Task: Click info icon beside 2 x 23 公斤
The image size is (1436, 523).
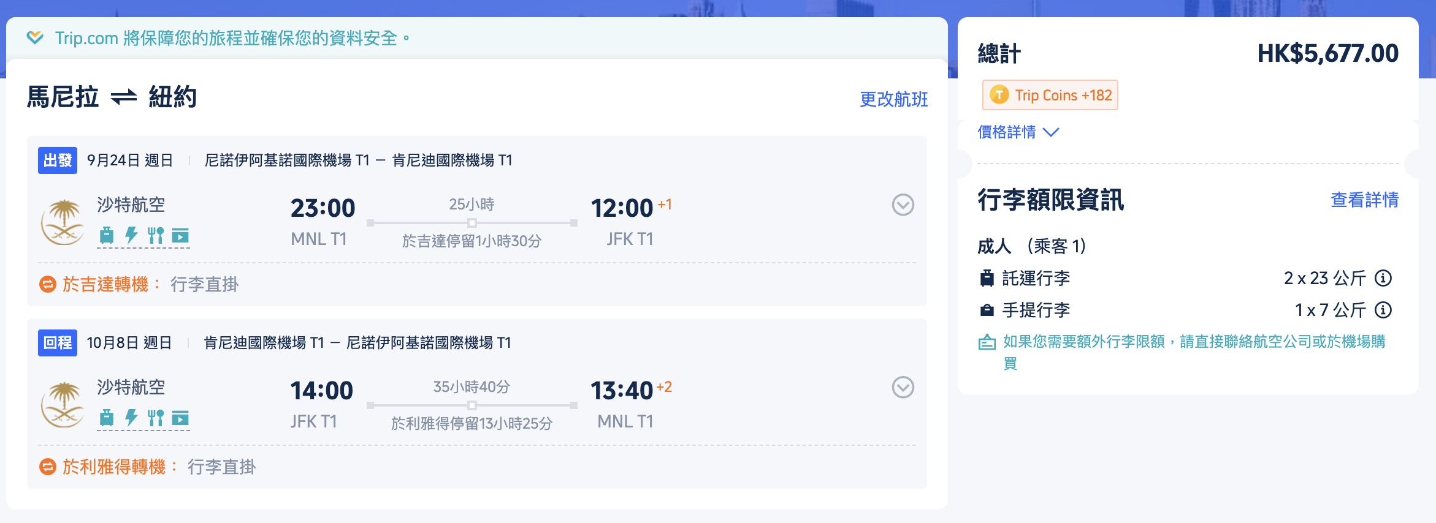Action: (x=1383, y=278)
